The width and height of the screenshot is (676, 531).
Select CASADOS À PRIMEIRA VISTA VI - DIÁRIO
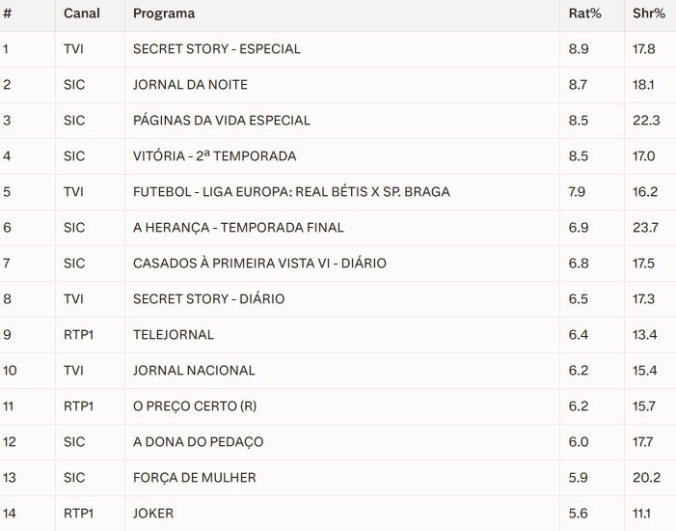click(259, 264)
